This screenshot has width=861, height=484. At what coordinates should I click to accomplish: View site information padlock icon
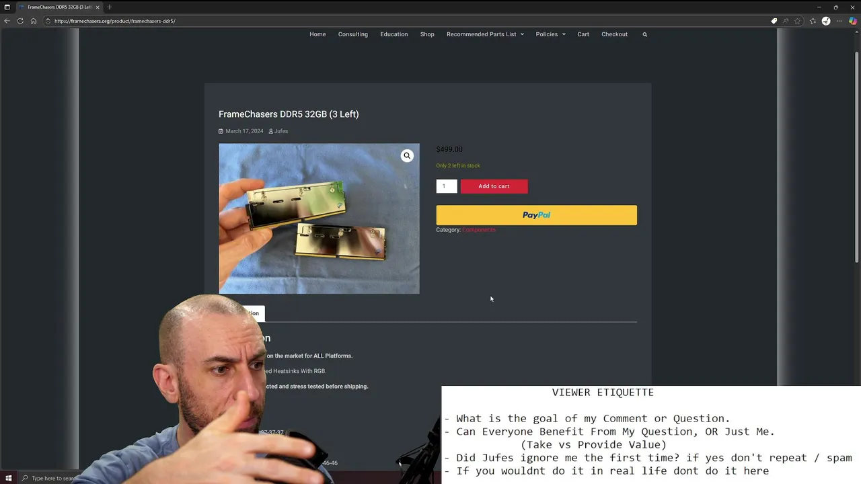48,21
